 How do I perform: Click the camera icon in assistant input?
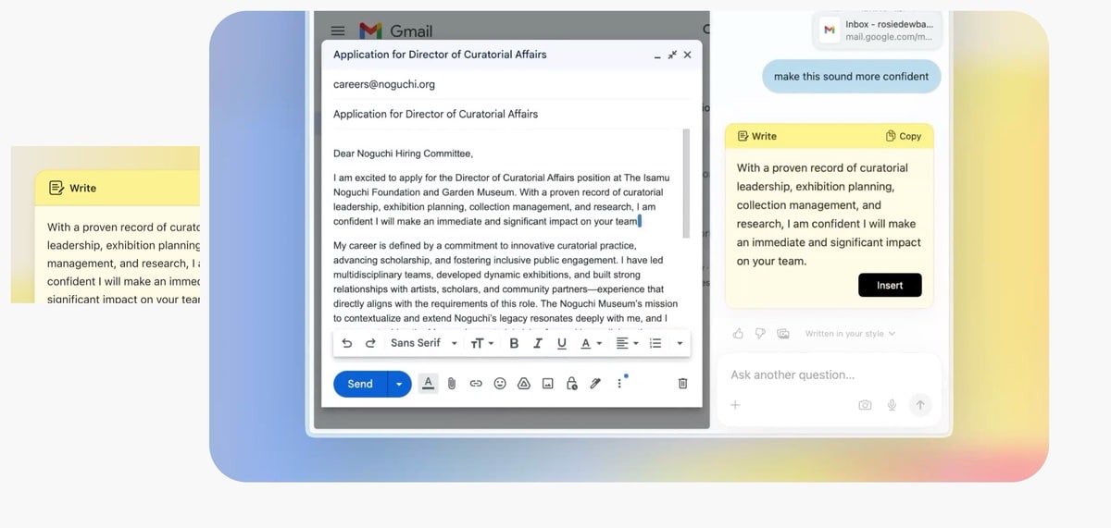(865, 405)
